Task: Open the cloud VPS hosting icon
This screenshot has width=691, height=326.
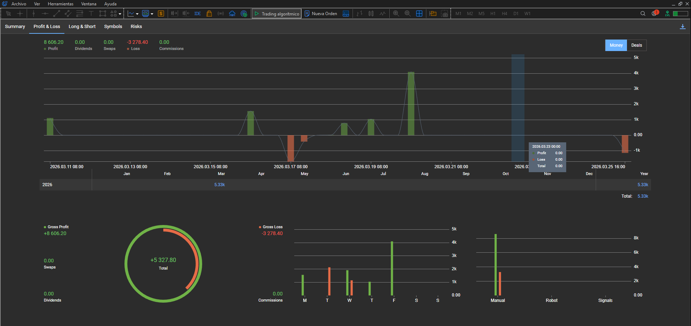Action: coord(232,14)
